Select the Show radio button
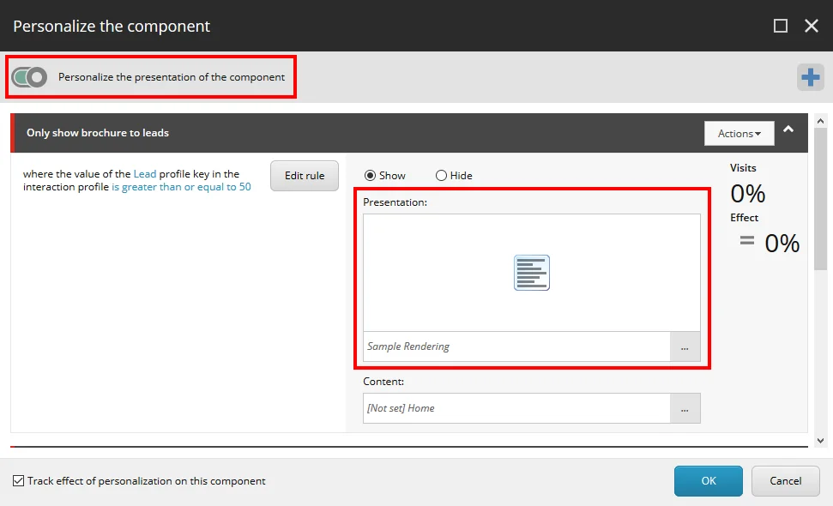Image resolution: width=833 pixels, height=506 pixels. [x=371, y=176]
